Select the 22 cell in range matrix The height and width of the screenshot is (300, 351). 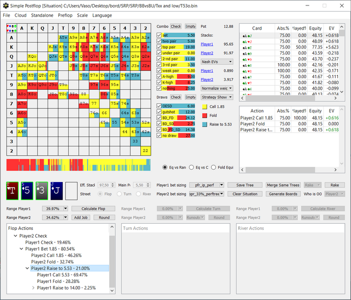tap(145, 151)
